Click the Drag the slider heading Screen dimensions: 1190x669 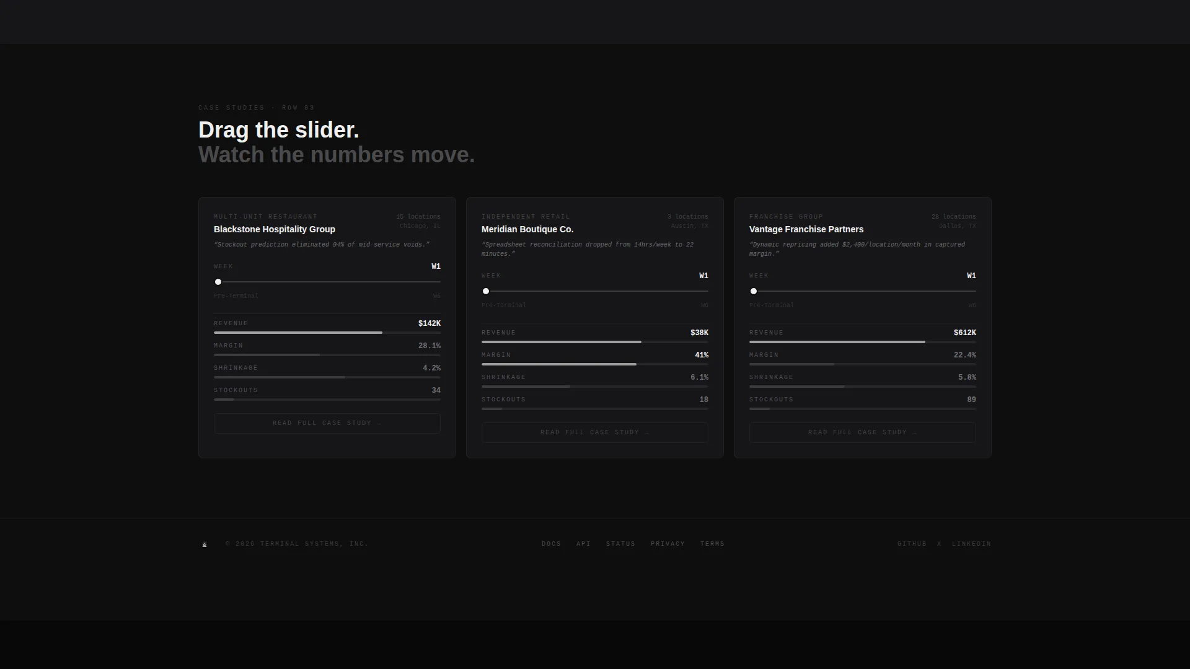(x=279, y=130)
